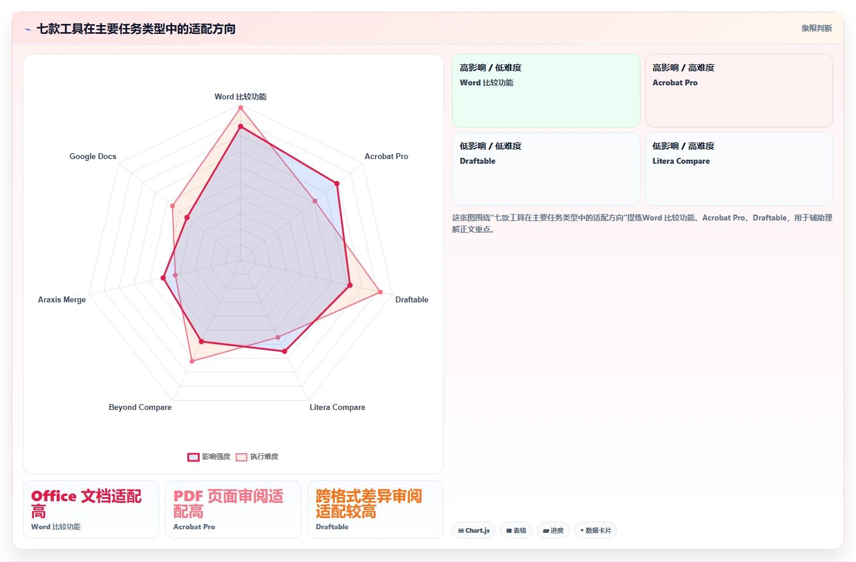
Task: Click the Office 文档适配高 stat card
Action: click(x=91, y=509)
